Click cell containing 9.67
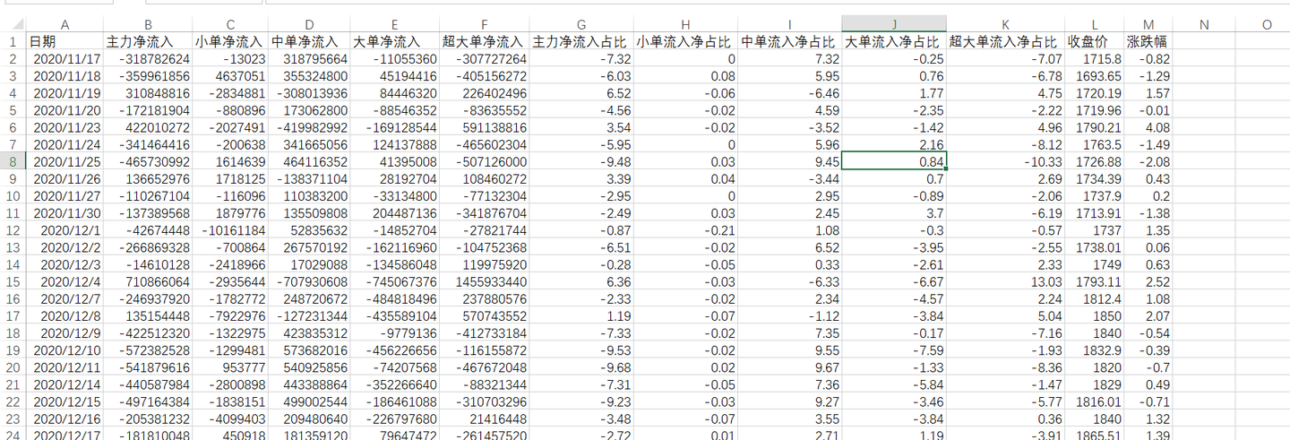The width and height of the screenshot is (1290, 440). coord(790,367)
